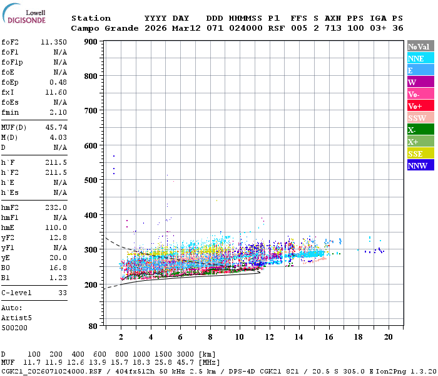Select the NNE cyan legend swatch
The height and width of the screenshot is (376, 438).
pyautogui.click(x=420, y=58)
